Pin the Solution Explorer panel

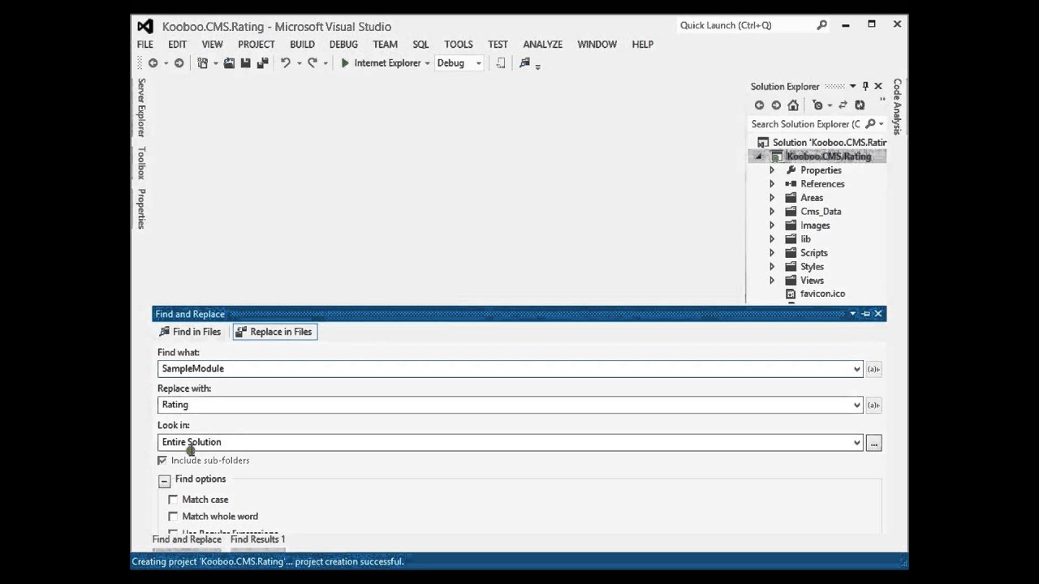pyautogui.click(x=865, y=86)
